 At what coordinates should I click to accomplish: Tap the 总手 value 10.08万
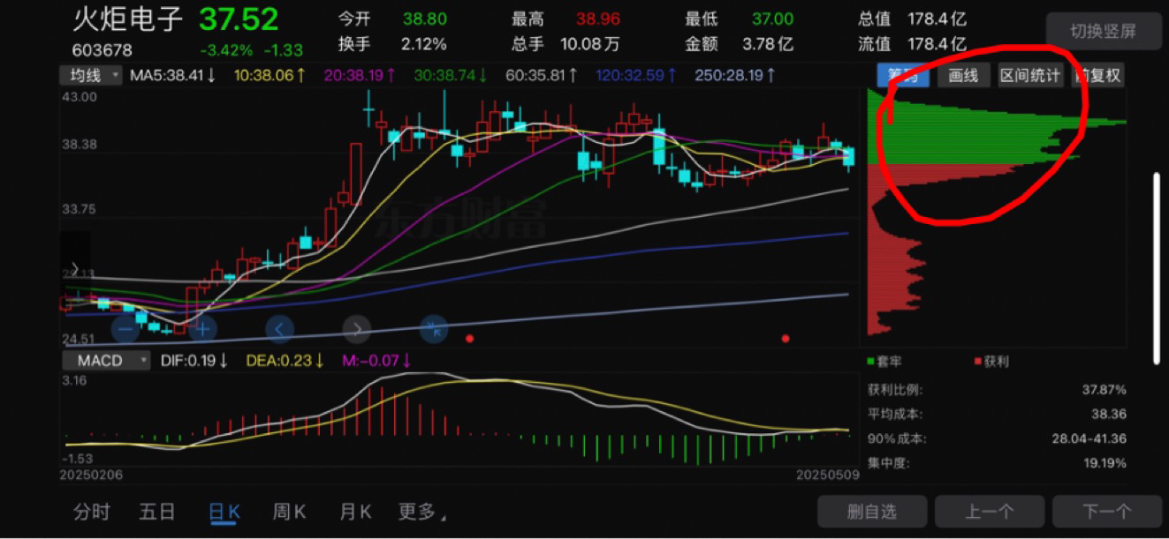(590, 43)
